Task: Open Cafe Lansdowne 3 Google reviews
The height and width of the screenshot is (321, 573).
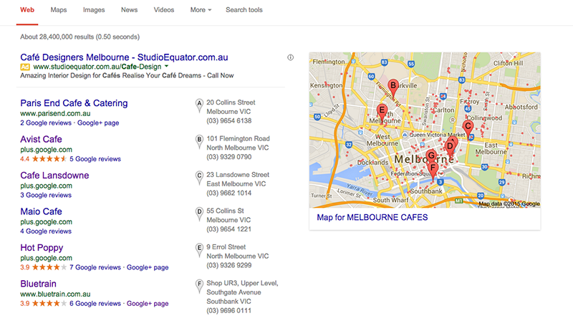Action: tap(46, 195)
